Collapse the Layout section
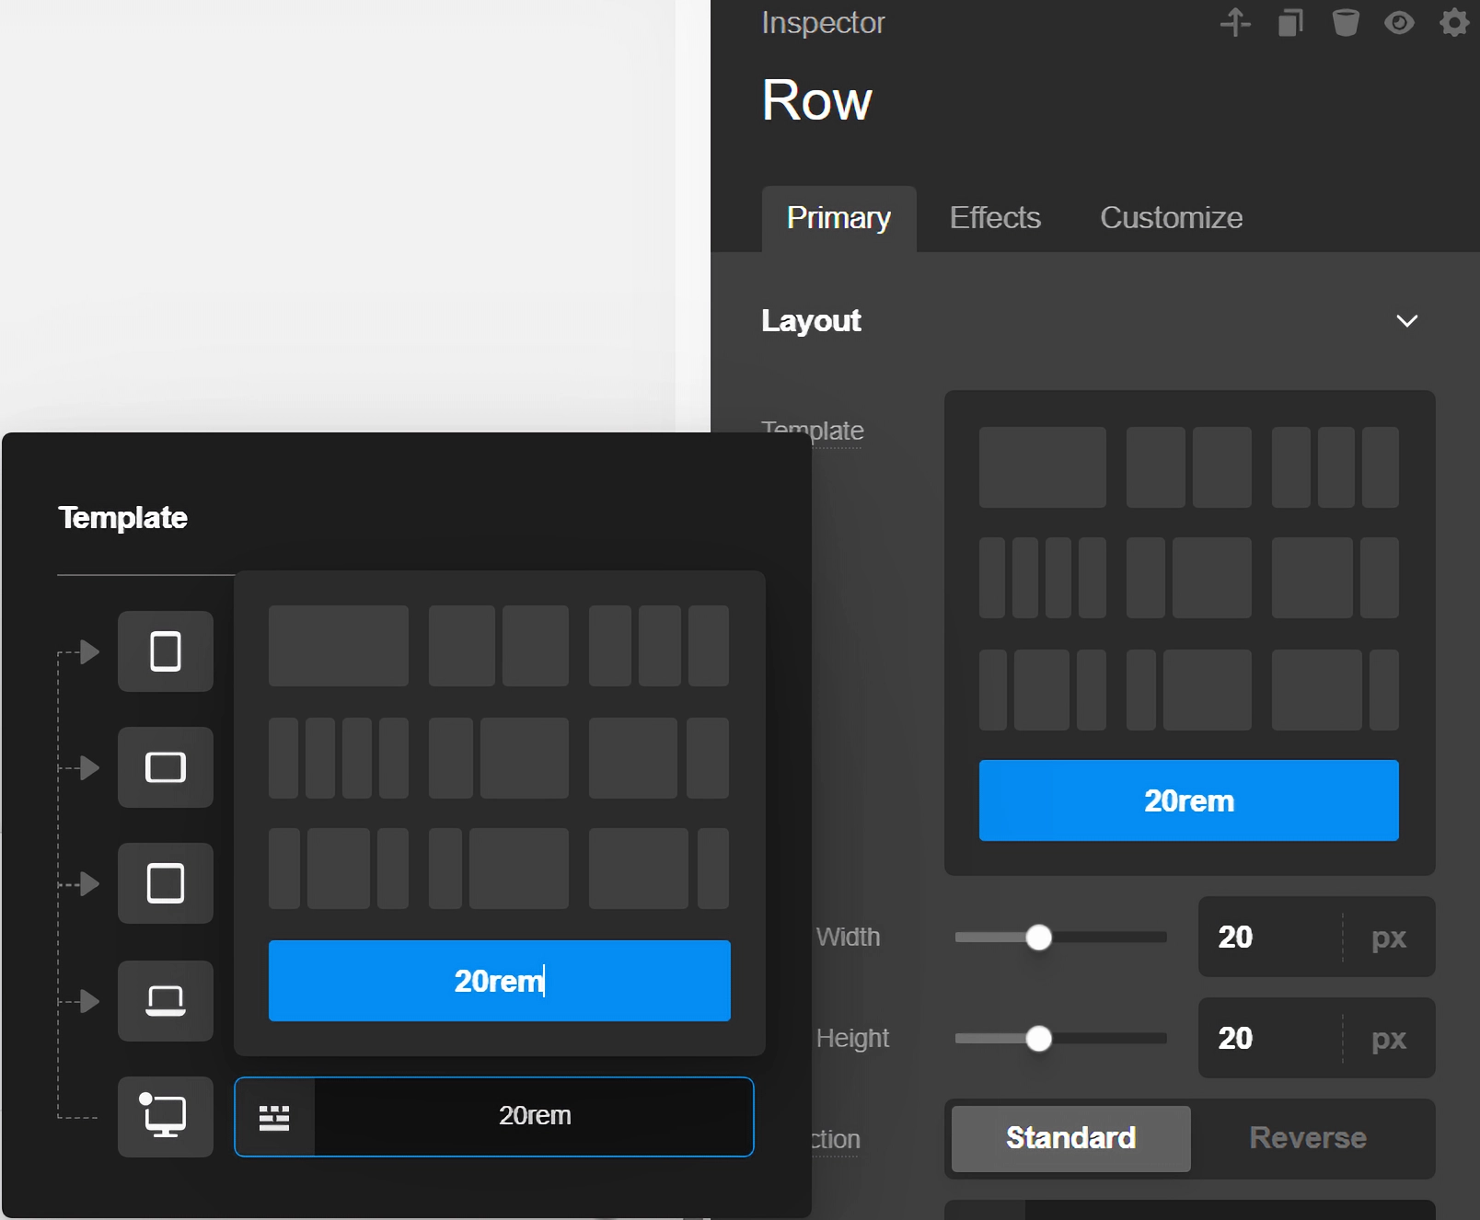 click(x=1407, y=321)
